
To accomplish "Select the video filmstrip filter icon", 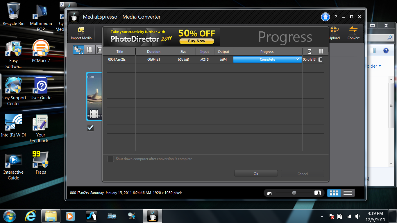I will [x=90, y=50].
